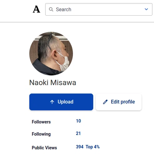Click the Following label
The width and height of the screenshot is (154, 154).
41,134
